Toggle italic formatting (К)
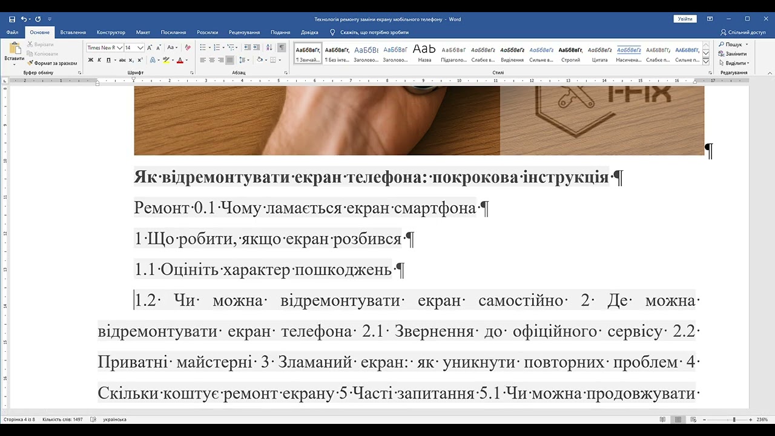 [100, 60]
